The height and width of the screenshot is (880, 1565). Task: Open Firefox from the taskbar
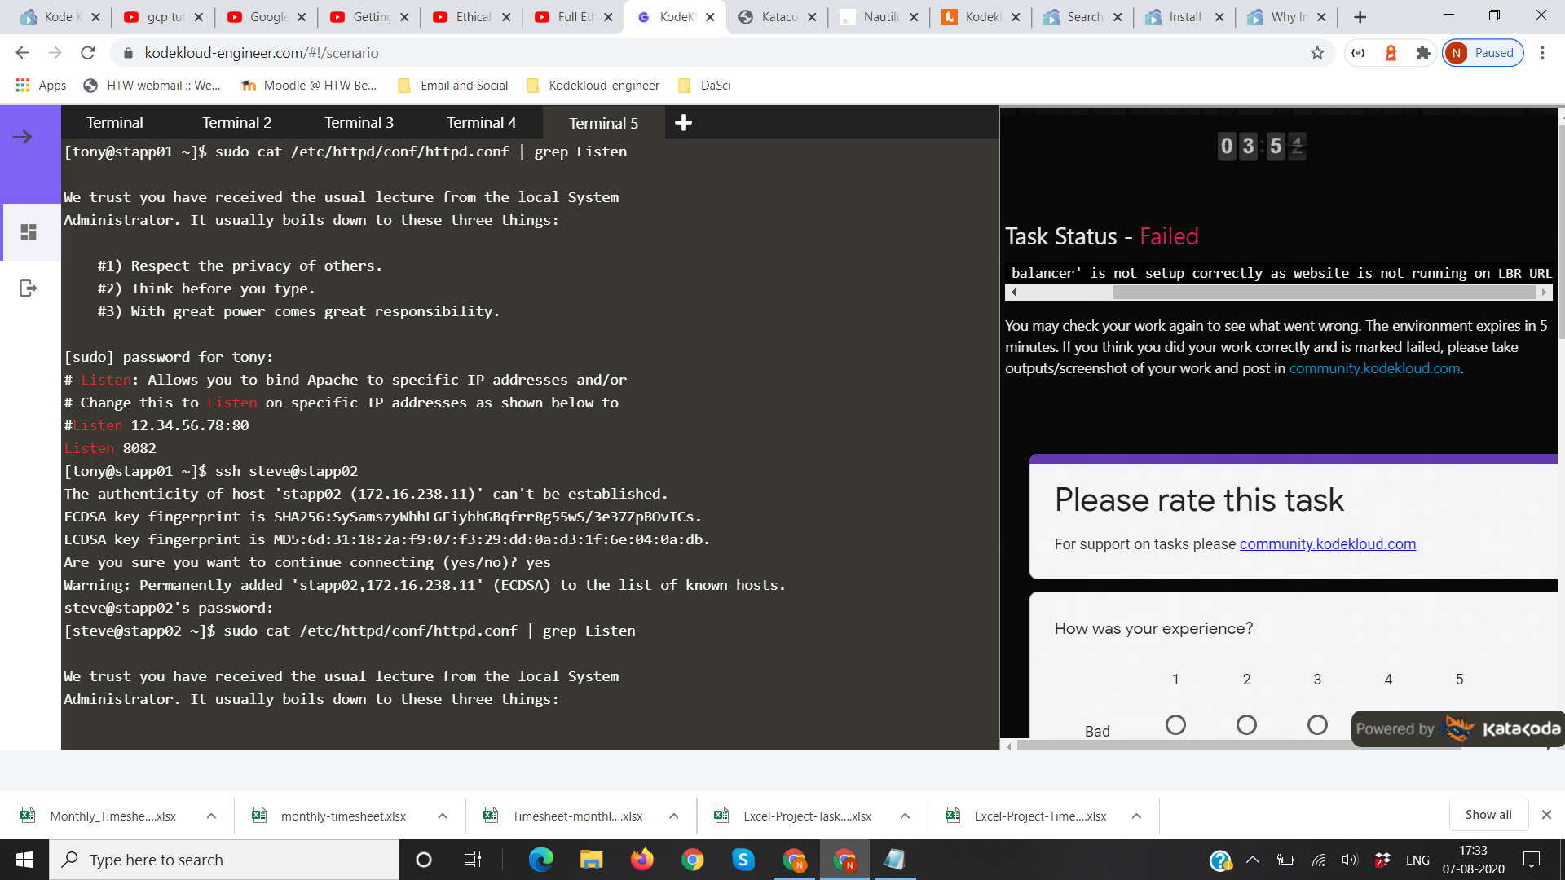(x=641, y=860)
